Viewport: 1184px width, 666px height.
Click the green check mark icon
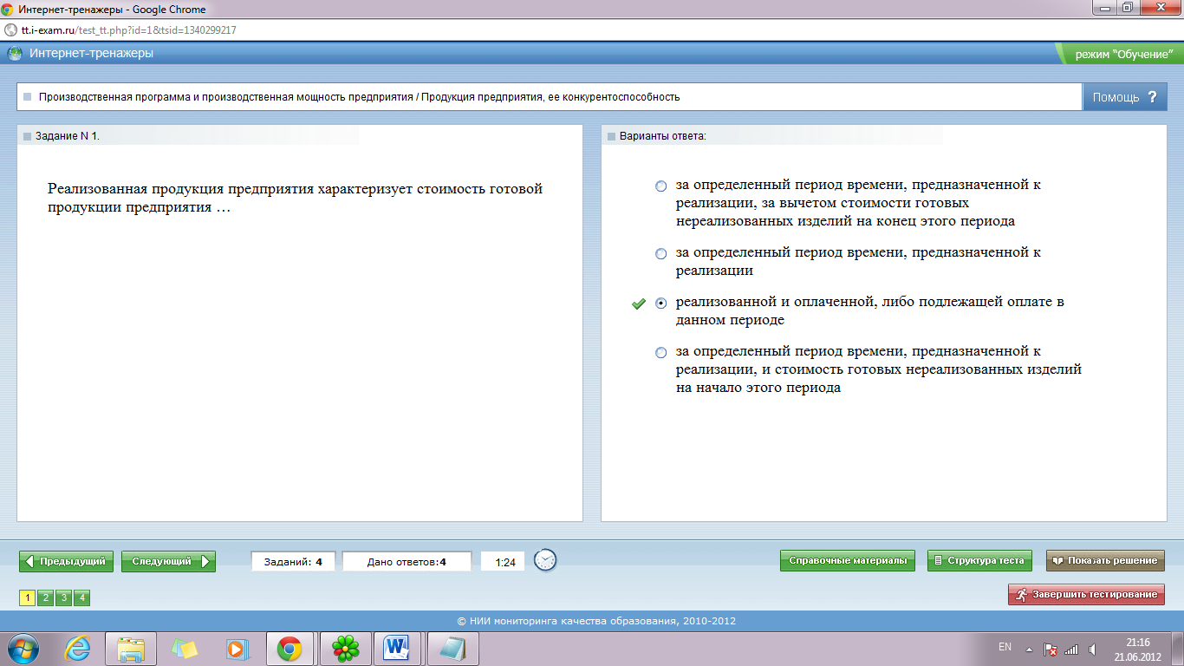(x=639, y=304)
